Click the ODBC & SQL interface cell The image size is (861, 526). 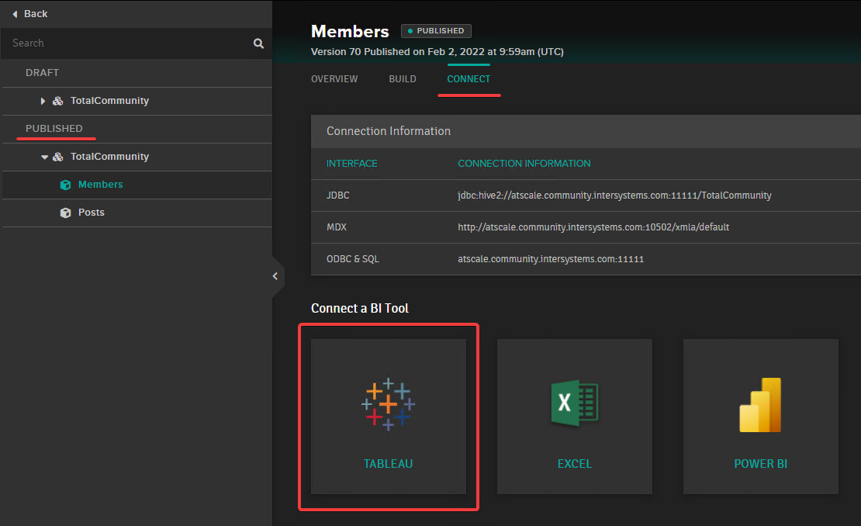[x=352, y=259]
